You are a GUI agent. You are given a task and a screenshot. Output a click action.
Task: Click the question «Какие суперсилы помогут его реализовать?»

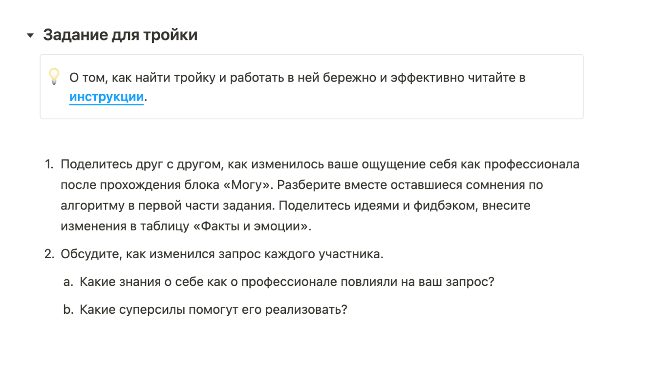(213, 310)
